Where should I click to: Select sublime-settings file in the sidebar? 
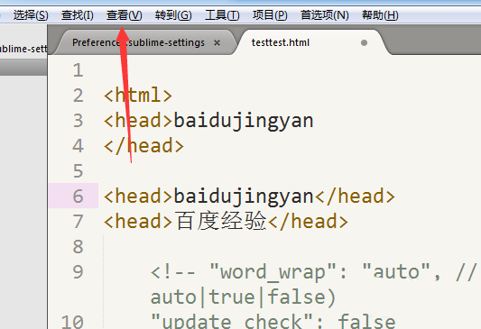(23, 49)
